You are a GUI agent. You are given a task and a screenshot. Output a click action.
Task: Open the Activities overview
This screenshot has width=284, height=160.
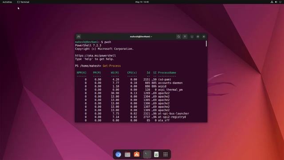(7, 2)
